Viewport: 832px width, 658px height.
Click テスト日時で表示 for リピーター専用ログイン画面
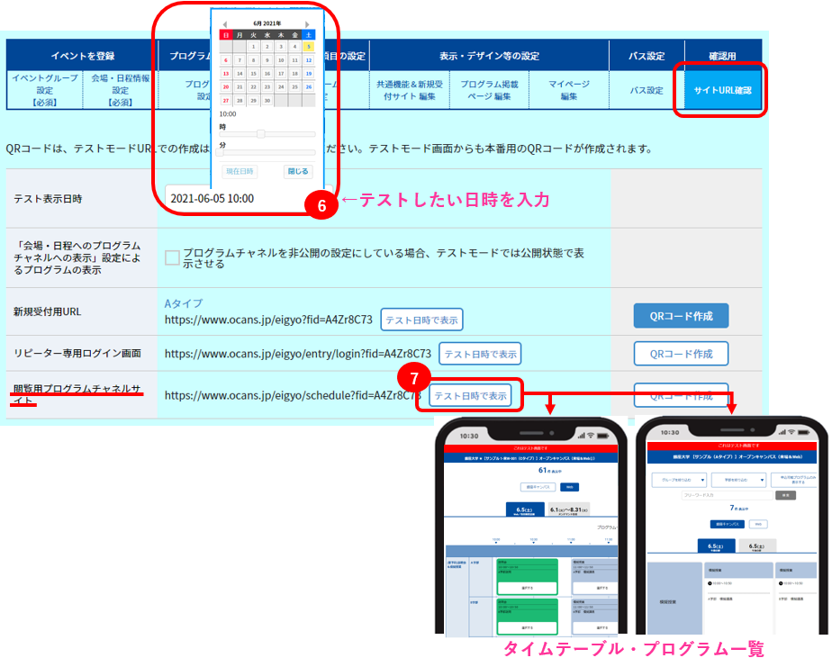click(x=480, y=354)
